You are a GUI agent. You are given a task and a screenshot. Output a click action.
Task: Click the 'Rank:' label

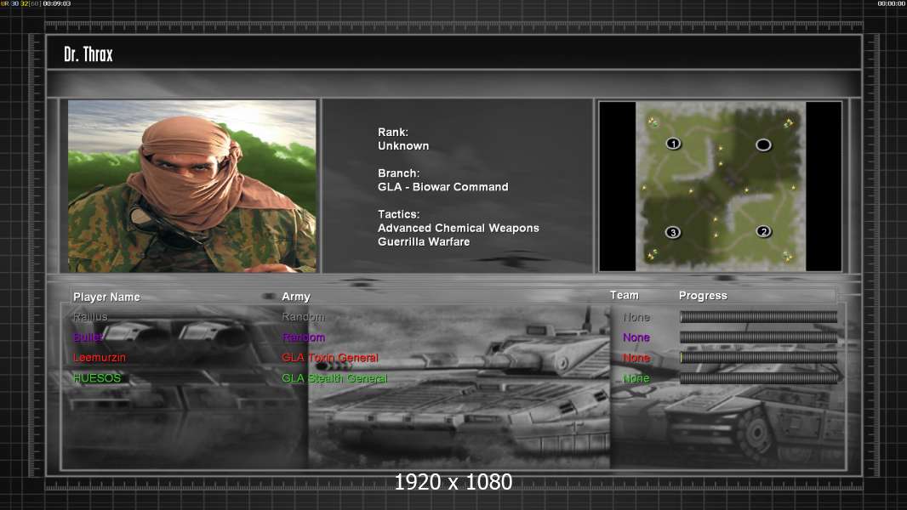pos(393,133)
